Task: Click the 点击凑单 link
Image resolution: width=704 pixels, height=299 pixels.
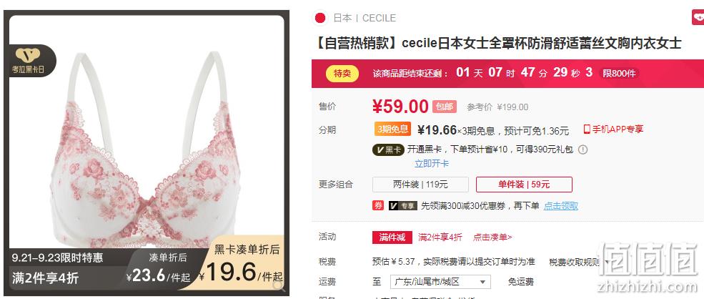Action: click(x=492, y=237)
